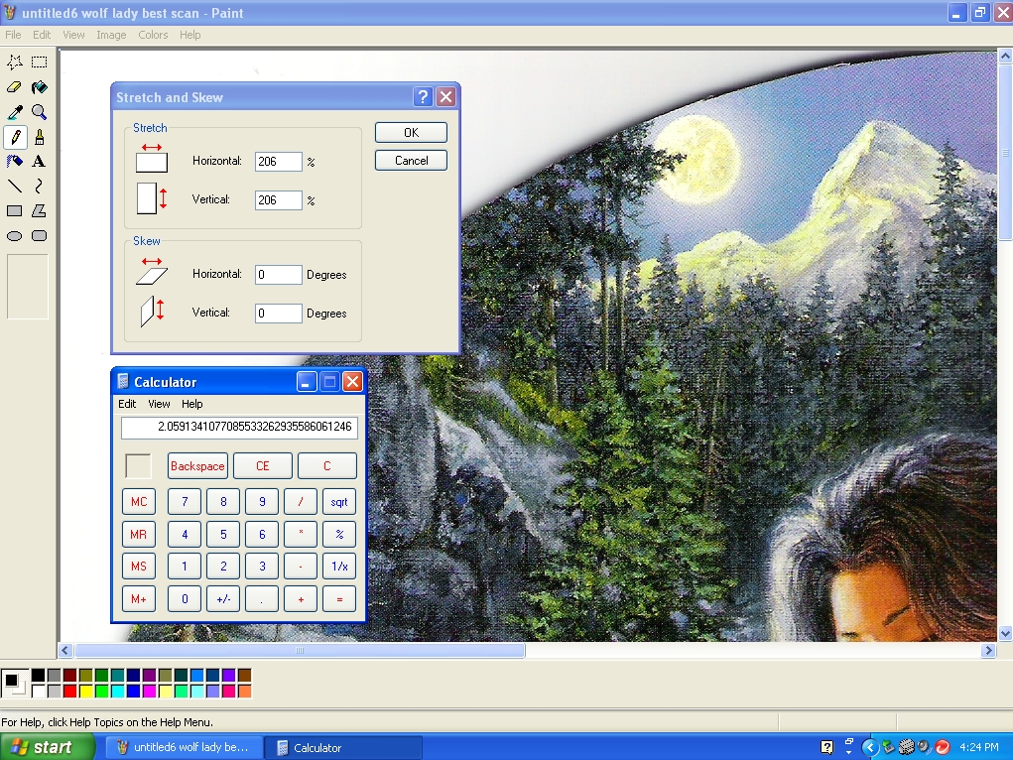Open the File menu in Paint
Screen dimensions: 1013x760
[13, 35]
